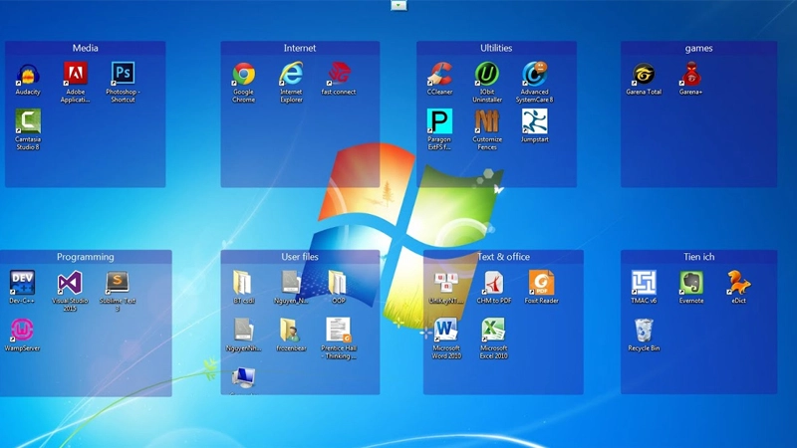Image resolution: width=797 pixels, height=448 pixels.
Task: Launch the UniKeyNT shortcut
Action: tap(446, 283)
